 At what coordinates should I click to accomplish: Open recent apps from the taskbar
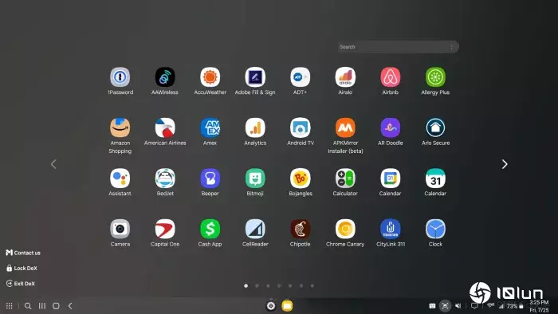(x=42, y=306)
